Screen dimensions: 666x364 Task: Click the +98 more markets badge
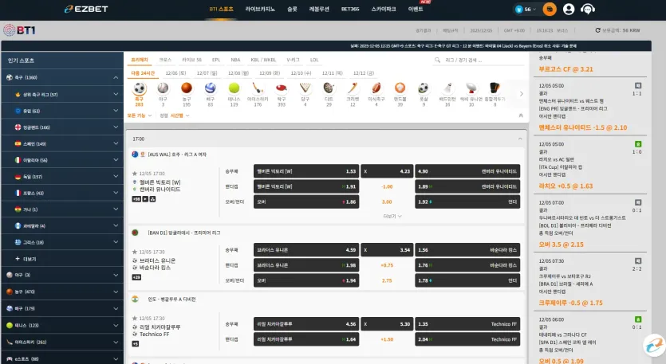pyautogui.click(x=136, y=199)
